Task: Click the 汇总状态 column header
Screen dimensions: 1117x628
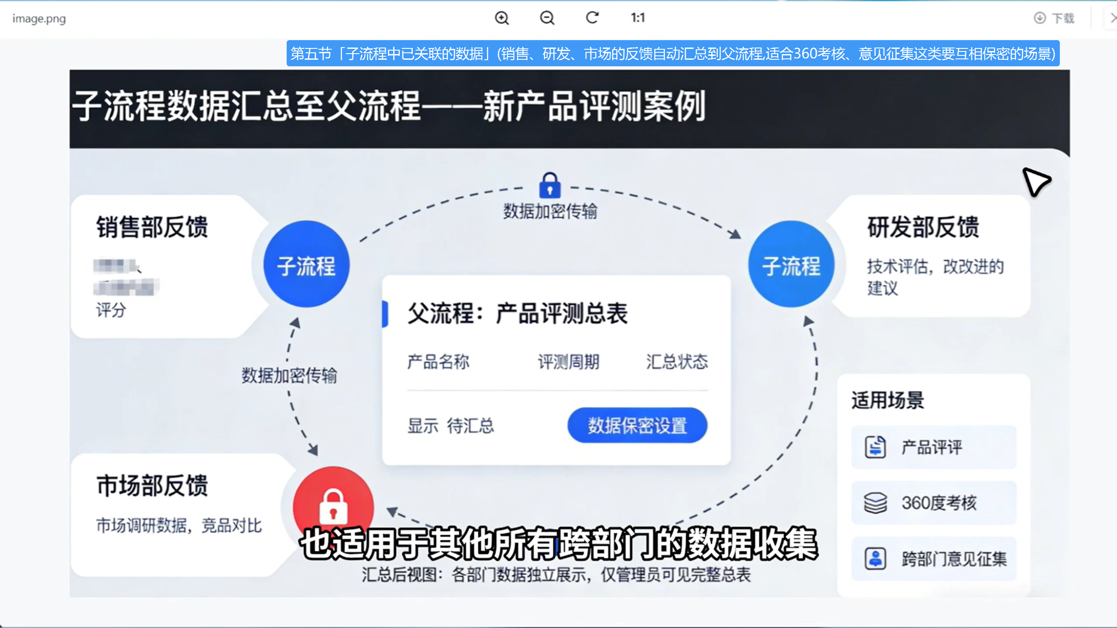Action: [x=677, y=362]
